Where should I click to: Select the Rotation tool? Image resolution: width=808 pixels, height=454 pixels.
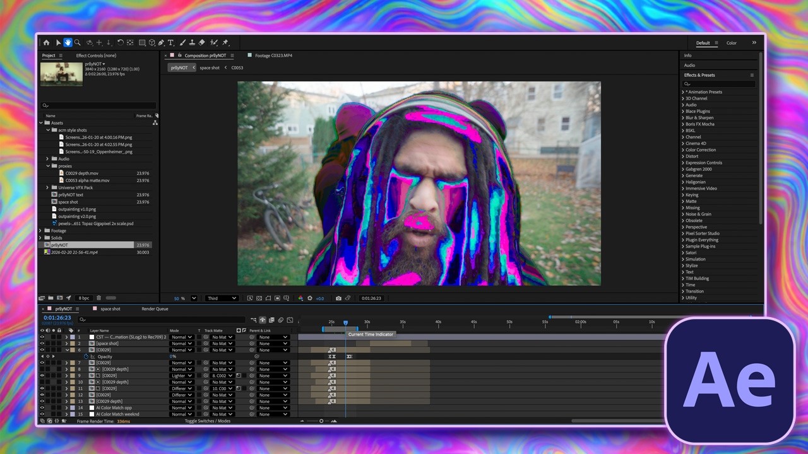(120, 42)
